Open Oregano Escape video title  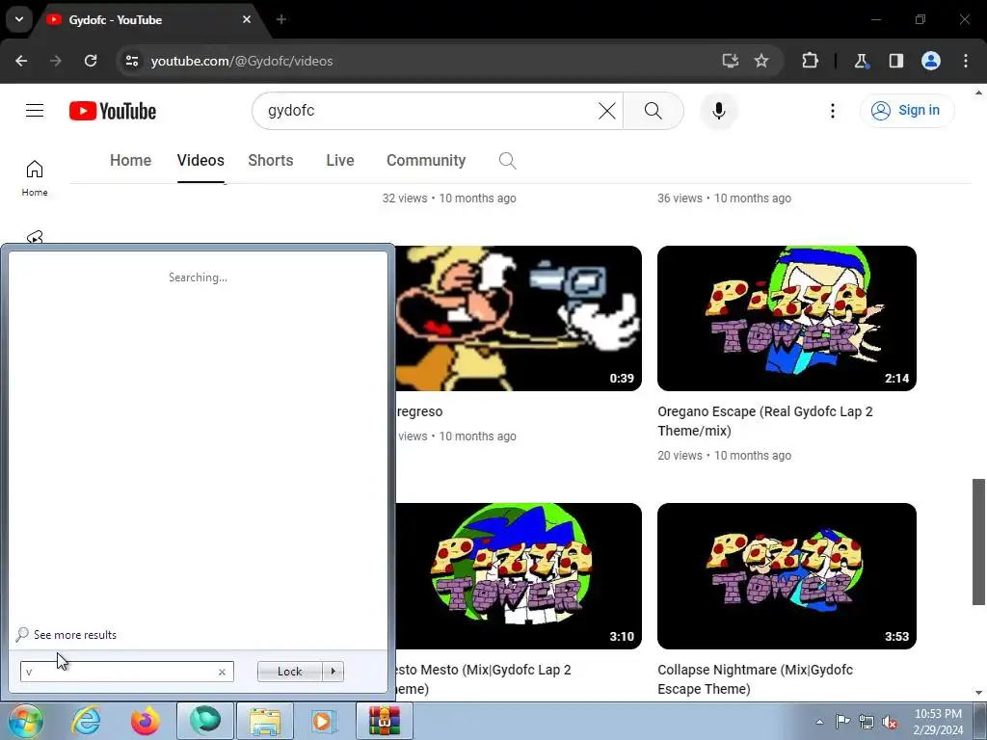click(764, 421)
